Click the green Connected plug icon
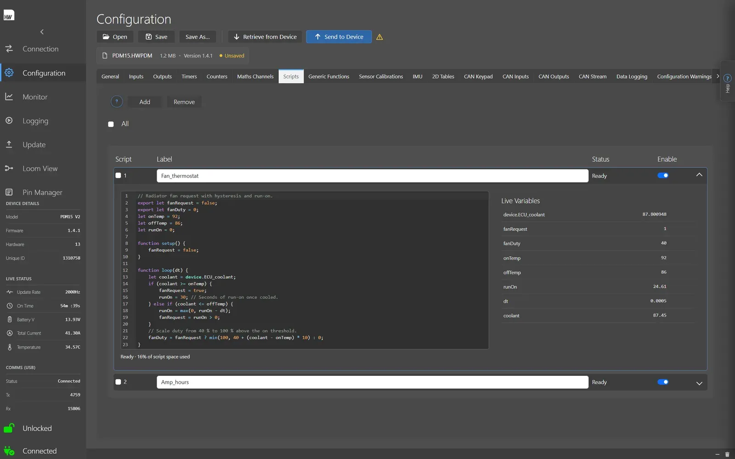This screenshot has width=735, height=459. pos(9,451)
